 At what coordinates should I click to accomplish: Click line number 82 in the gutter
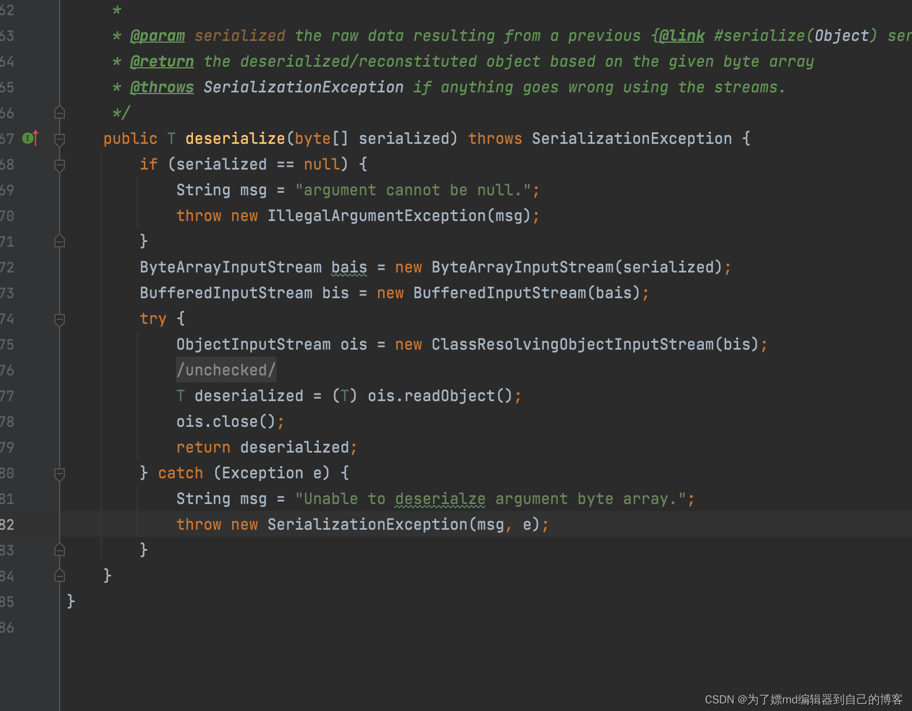tap(7, 524)
